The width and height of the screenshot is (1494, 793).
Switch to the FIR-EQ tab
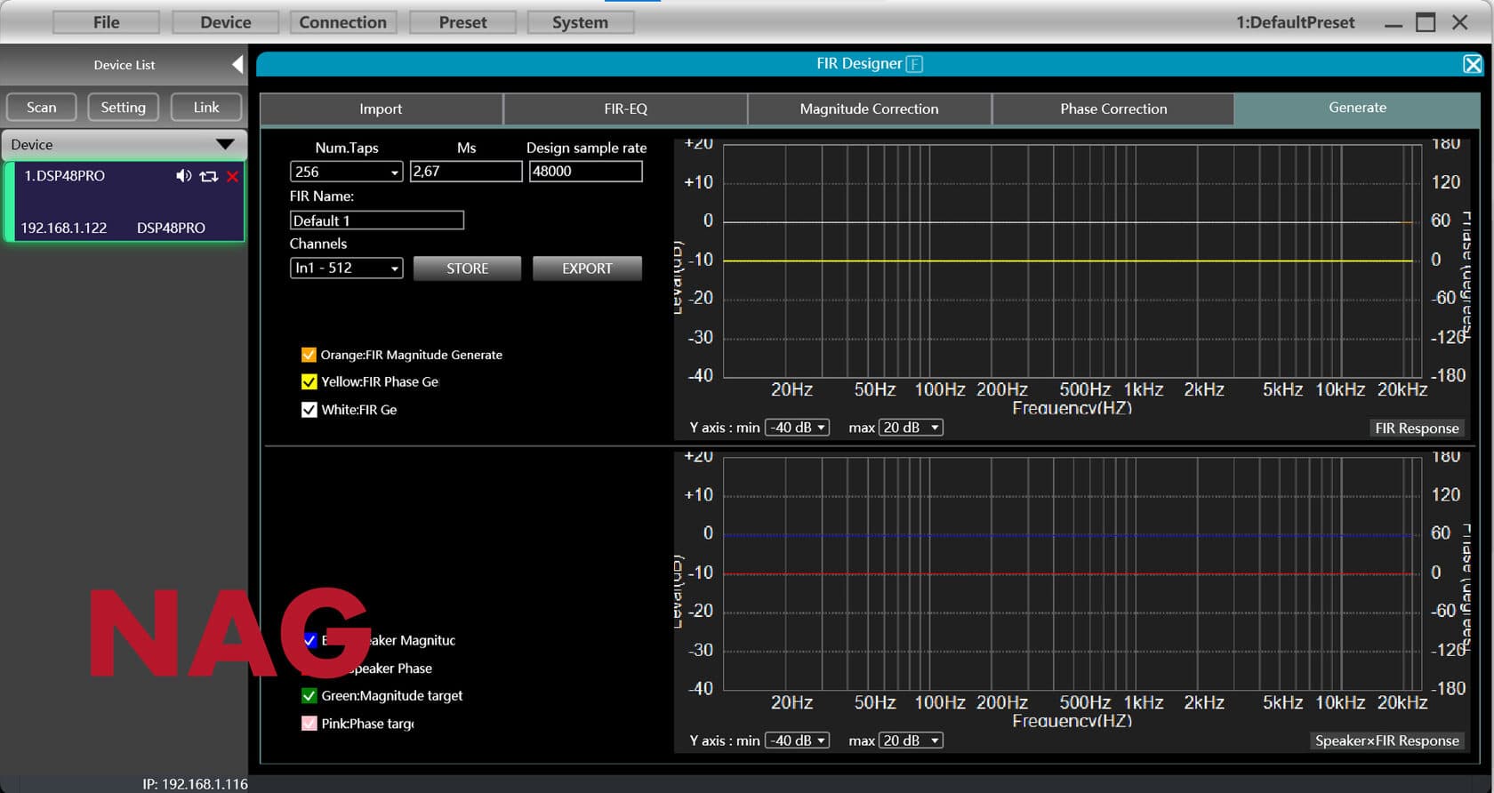tap(625, 108)
